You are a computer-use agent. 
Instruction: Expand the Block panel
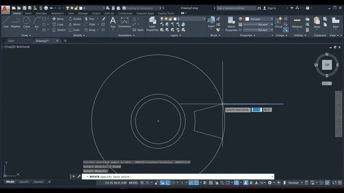click(x=215, y=35)
